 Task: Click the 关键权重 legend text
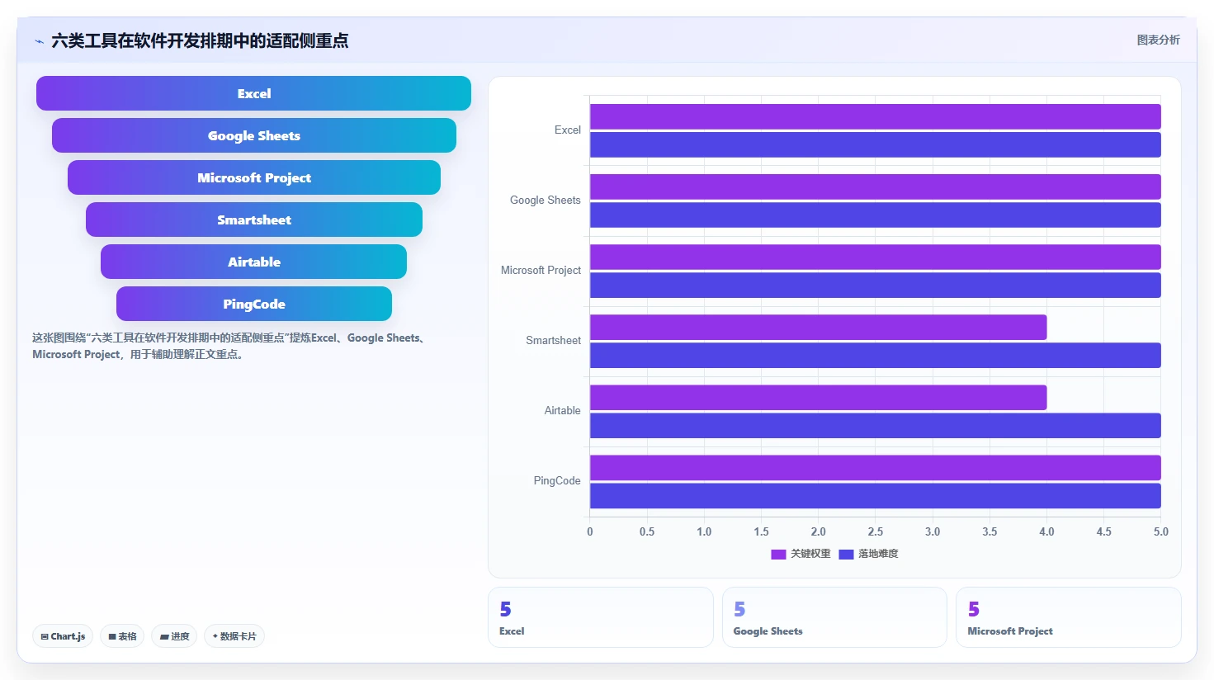click(810, 554)
